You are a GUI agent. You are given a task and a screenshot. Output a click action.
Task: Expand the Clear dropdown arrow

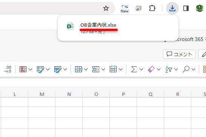point(159,69)
